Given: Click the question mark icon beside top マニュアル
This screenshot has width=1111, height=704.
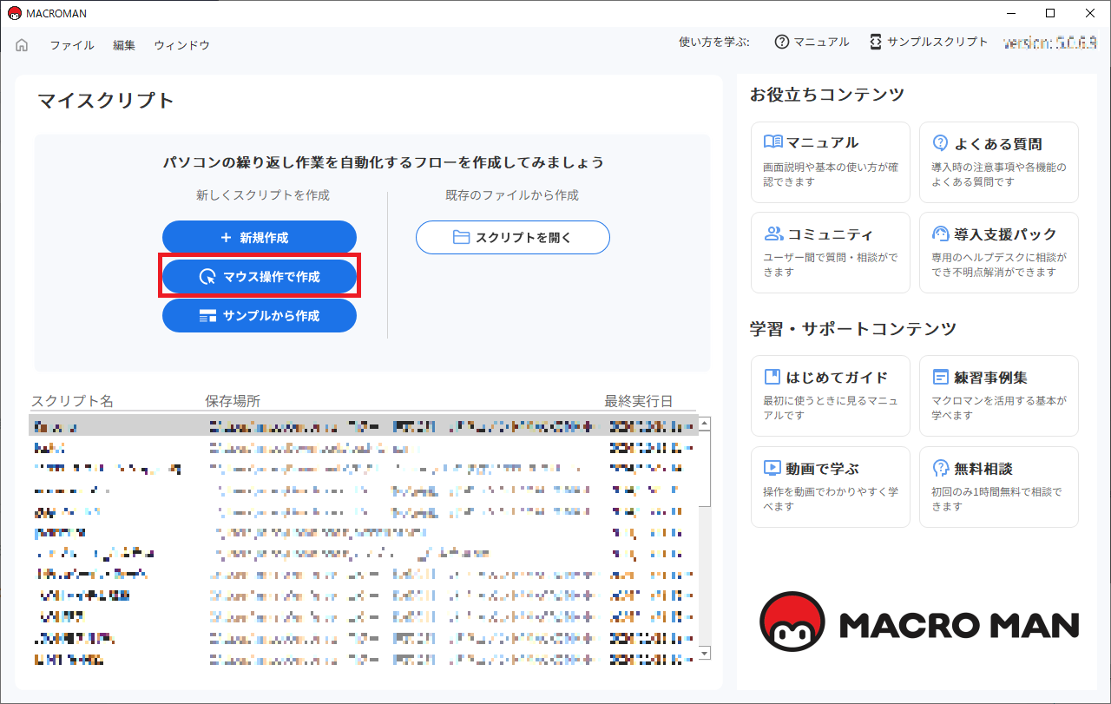Looking at the screenshot, I should click(782, 42).
